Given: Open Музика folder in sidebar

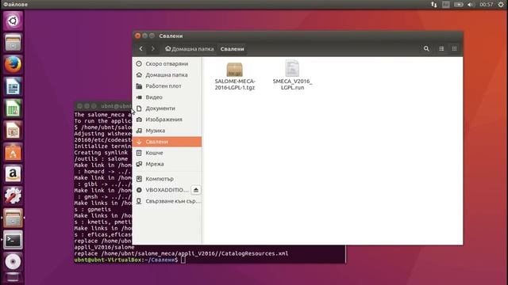Looking at the screenshot, I should click(167, 131).
